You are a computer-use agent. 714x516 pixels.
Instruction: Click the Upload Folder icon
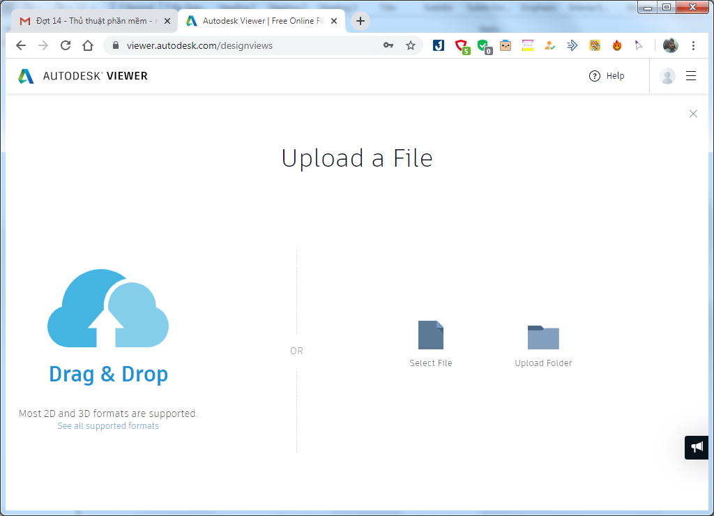pos(543,337)
